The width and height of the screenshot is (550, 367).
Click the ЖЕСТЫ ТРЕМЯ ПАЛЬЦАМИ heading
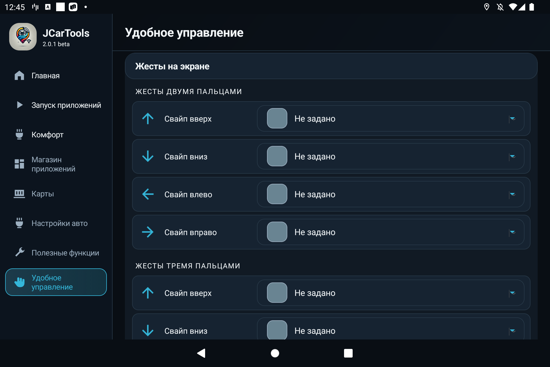coord(188,266)
